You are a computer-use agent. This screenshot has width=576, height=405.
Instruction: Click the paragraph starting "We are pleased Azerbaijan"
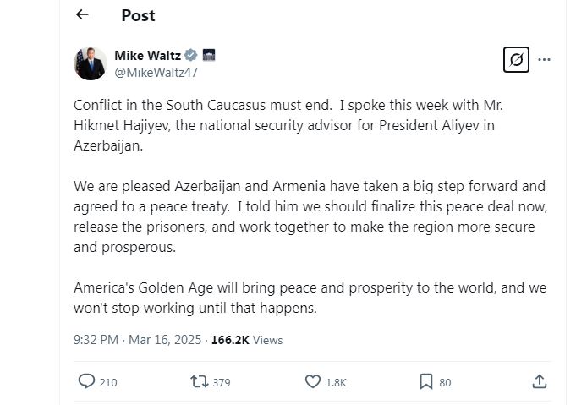point(310,216)
